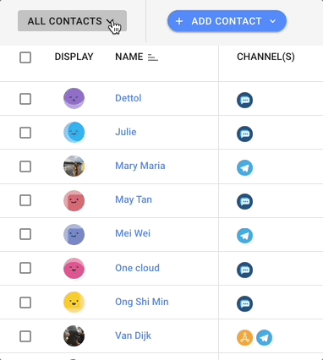Expand the Add Contact chevron arrow
Viewport: 323px width, 360px height.
[272, 21]
